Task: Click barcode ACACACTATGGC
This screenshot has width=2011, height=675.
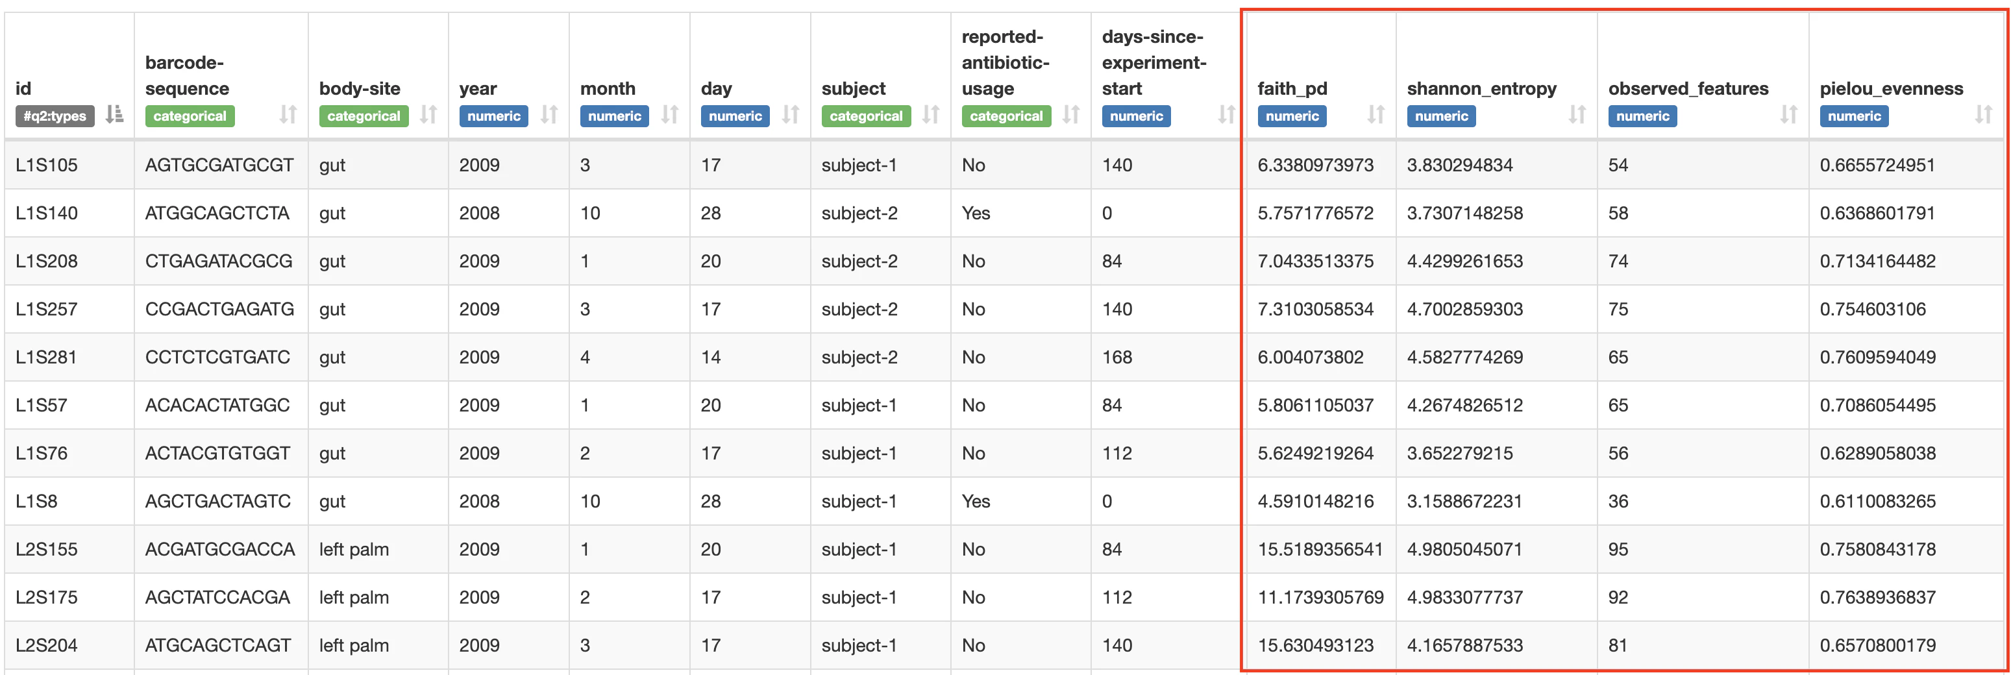Action: coord(217,405)
